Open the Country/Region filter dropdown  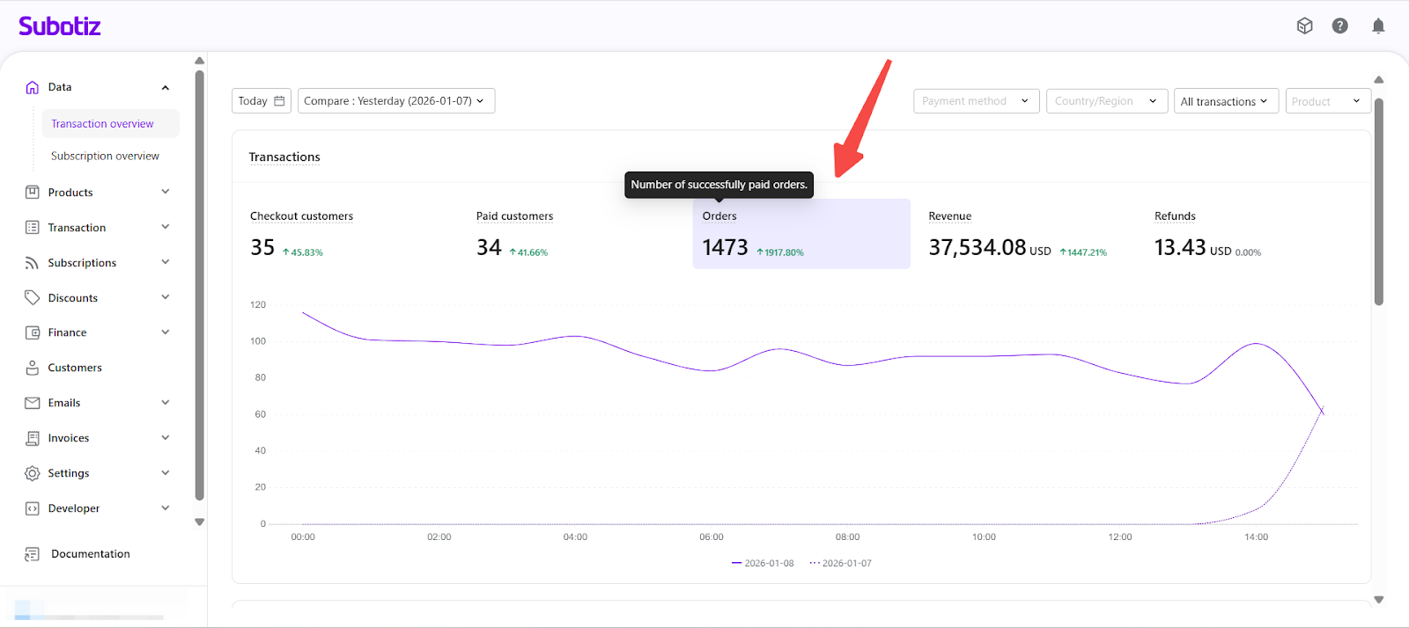[x=1106, y=101]
